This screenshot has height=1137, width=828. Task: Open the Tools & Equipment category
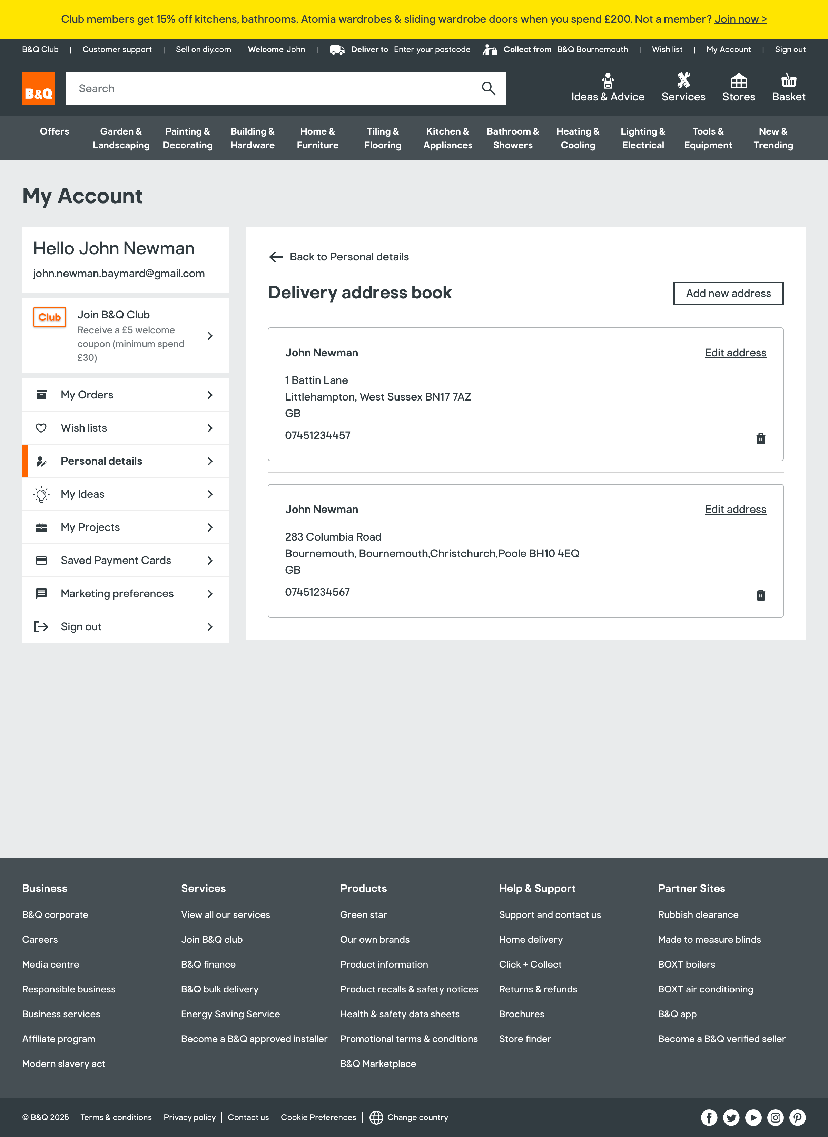[708, 138]
